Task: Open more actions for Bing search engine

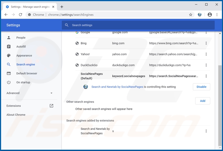Action: click(206, 43)
